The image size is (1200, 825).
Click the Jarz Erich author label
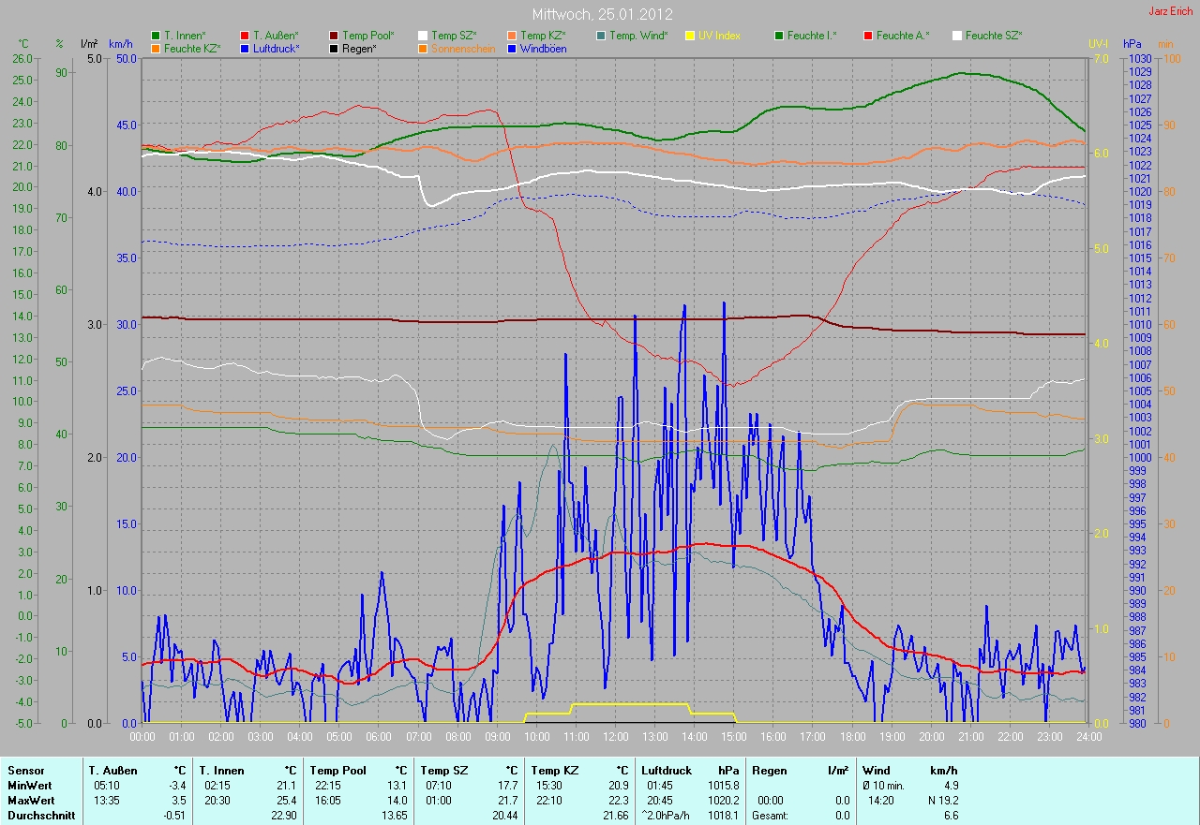tap(1171, 11)
